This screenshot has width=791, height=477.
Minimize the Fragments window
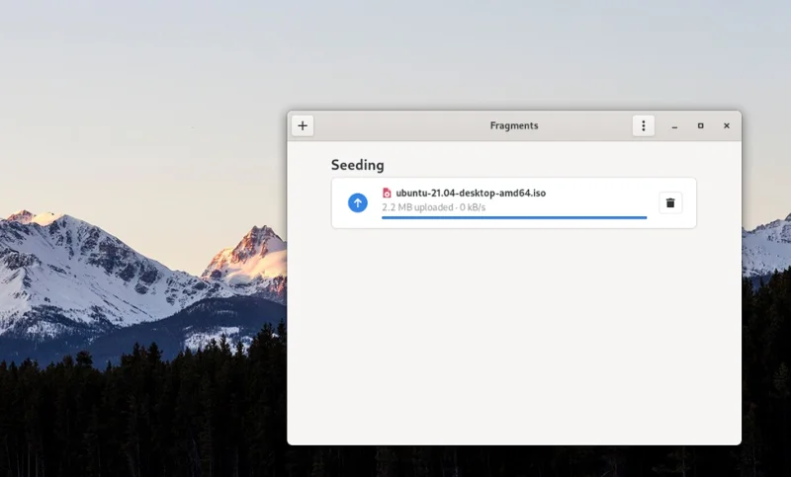click(674, 126)
